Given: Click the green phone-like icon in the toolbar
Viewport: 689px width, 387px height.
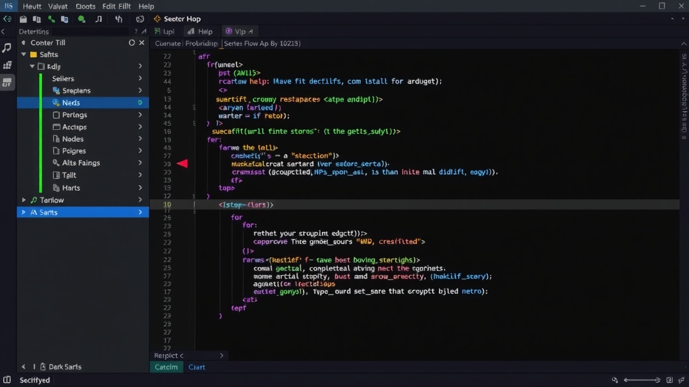Looking at the screenshot, I should tap(52, 19).
